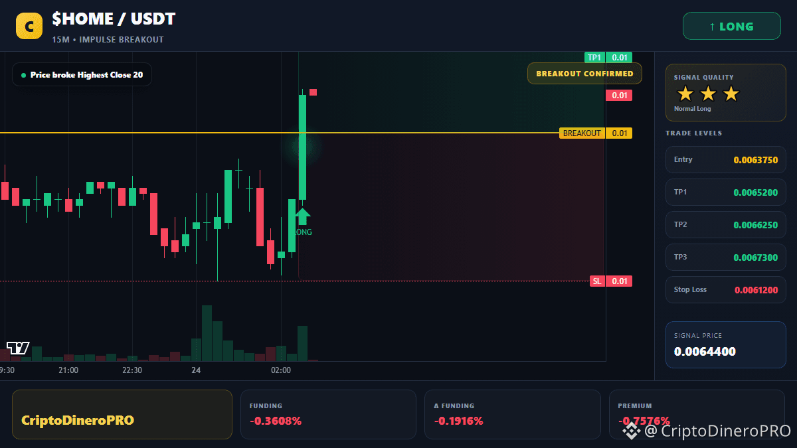Viewport: 797px width, 448px height.
Task: Click the TRADE LEVELS heading
Action: 693,133
